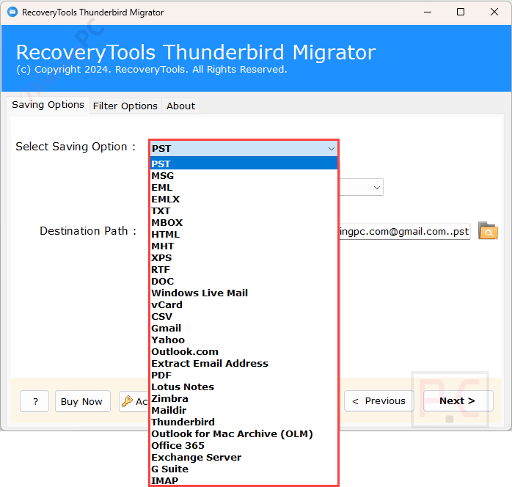The image size is (512, 487).
Task: Click the key icon on Activate button
Action: [x=128, y=401]
